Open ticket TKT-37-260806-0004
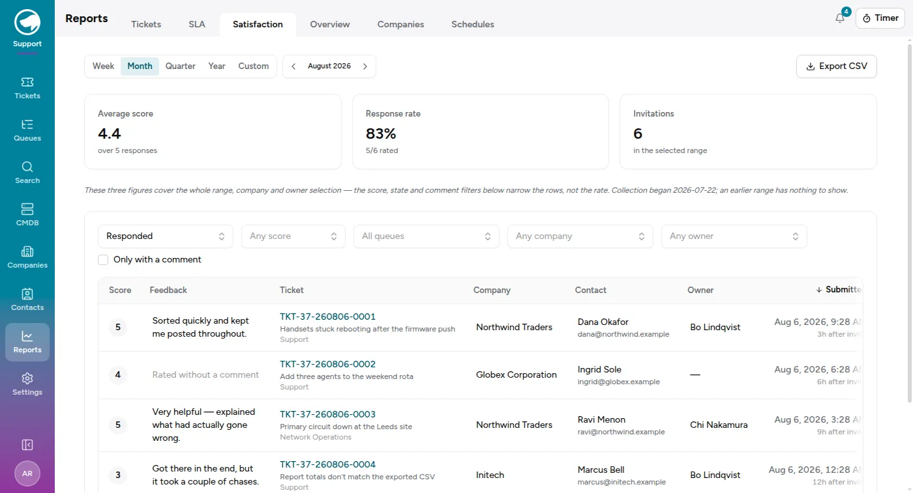 (328, 464)
